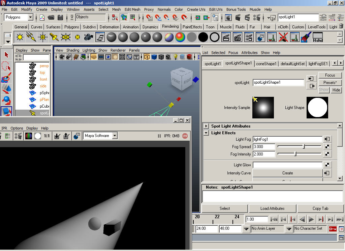
Task: Click the shelf menu down arrow
Action: coord(8,42)
